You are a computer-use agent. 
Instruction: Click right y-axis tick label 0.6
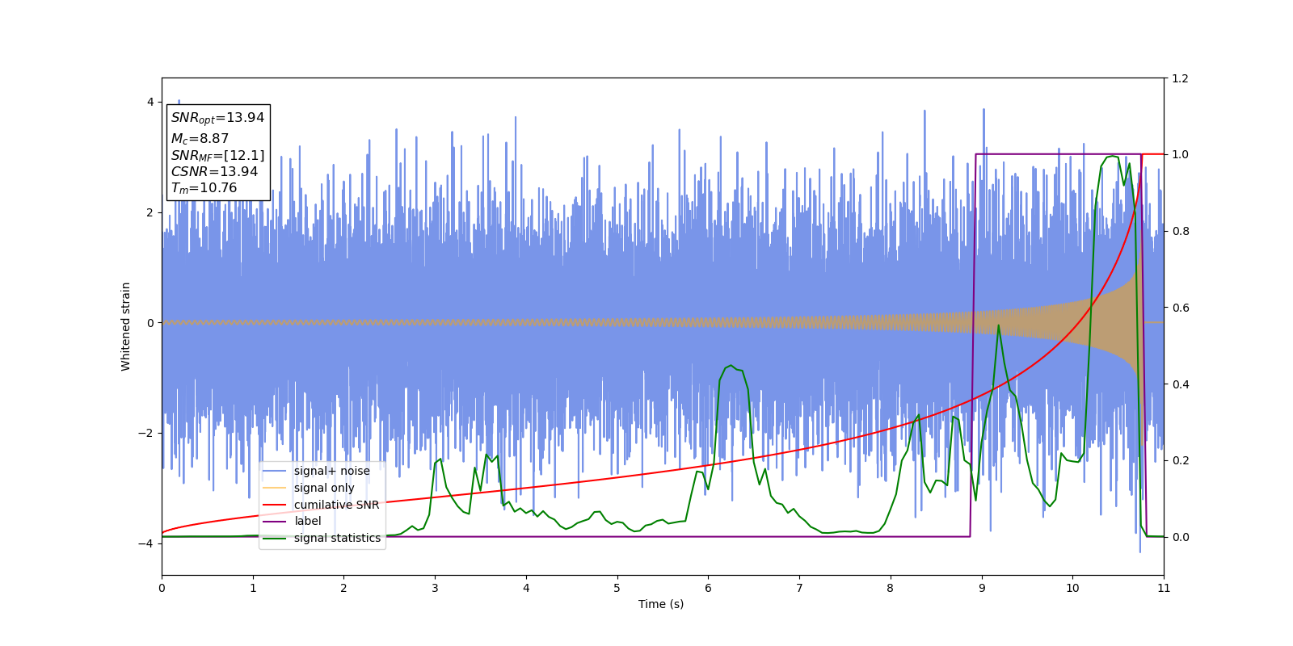[1180, 308]
